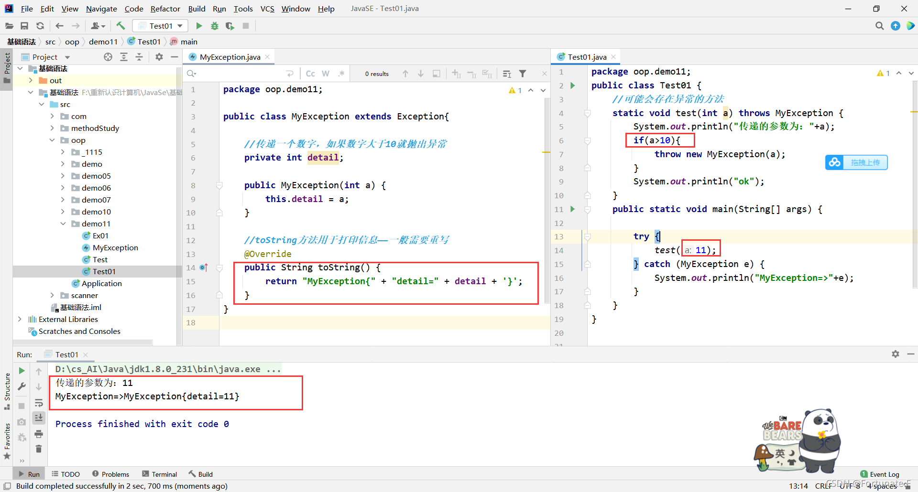The image size is (918, 492).
Task: Toggle Words (W) option in search bar
Action: 326,74
